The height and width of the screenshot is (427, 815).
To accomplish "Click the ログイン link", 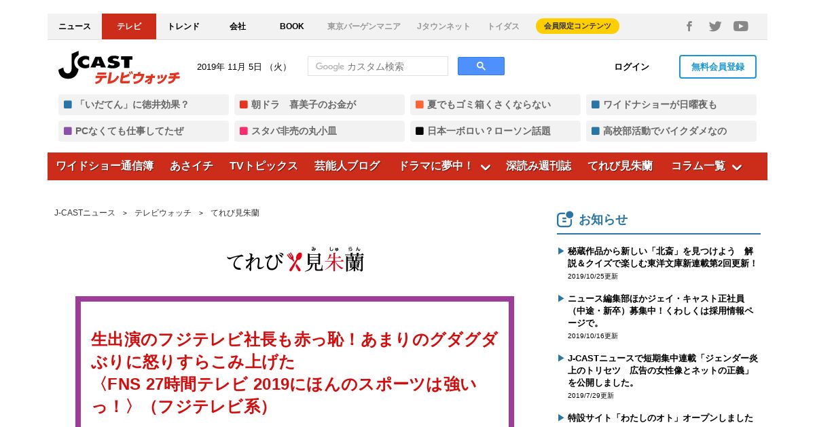I will tap(632, 66).
